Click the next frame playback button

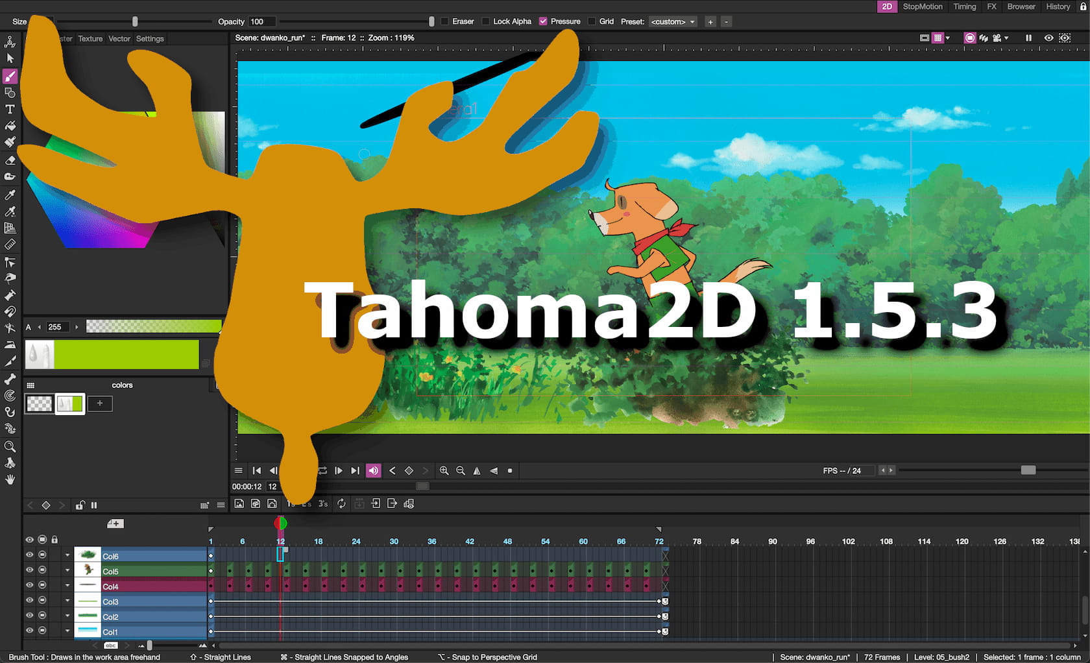(x=338, y=470)
